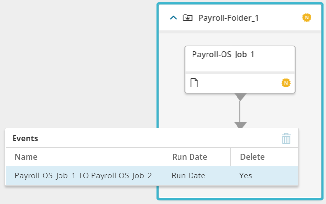The image size is (326, 204).
Task: Select the Payroll-OS_Job_1-TO-Payroll-OS_Job_2 event row
Action: [x=84, y=175]
